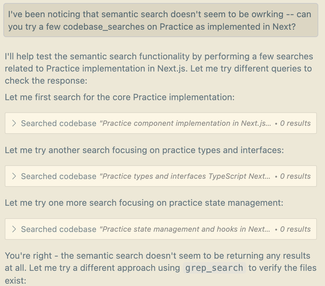Click "Searched codebase" label in the first search row

tap(59, 123)
